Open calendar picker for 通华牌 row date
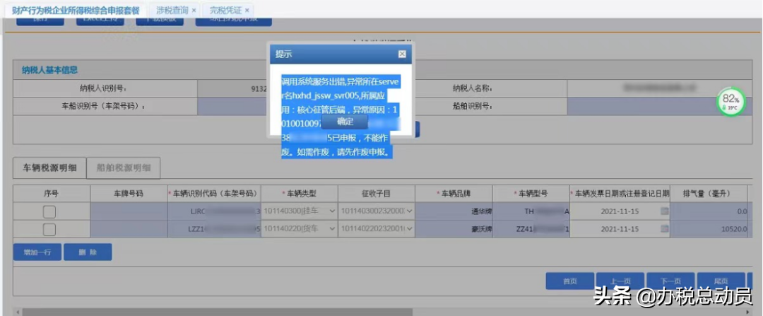 coord(664,211)
